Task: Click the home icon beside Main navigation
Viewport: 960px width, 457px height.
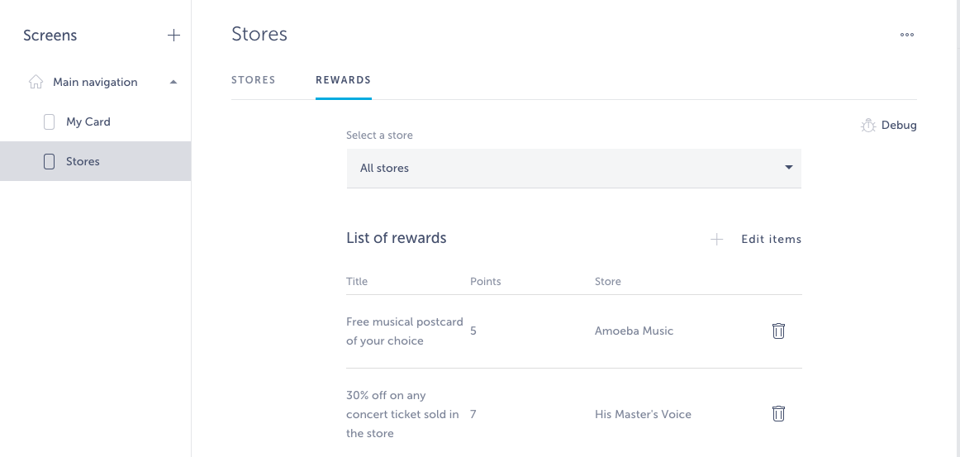Action: click(x=36, y=82)
